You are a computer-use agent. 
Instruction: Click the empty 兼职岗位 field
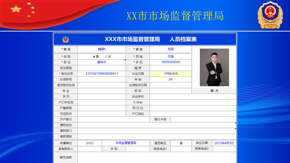pos(157,125)
